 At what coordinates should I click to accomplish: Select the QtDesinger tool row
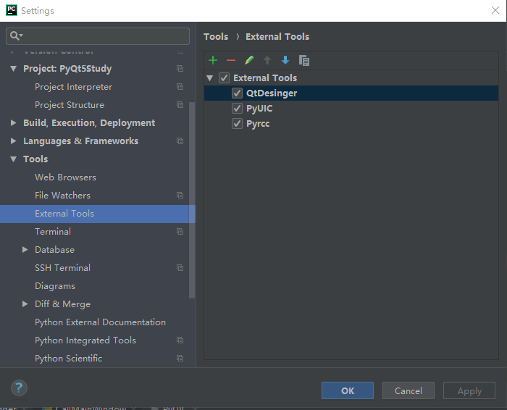click(x=351, y=93)
